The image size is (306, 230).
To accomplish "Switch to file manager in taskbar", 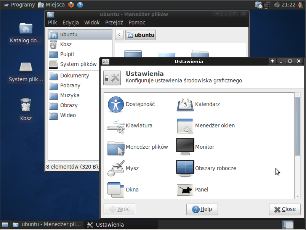I will [x=46, y=225].
